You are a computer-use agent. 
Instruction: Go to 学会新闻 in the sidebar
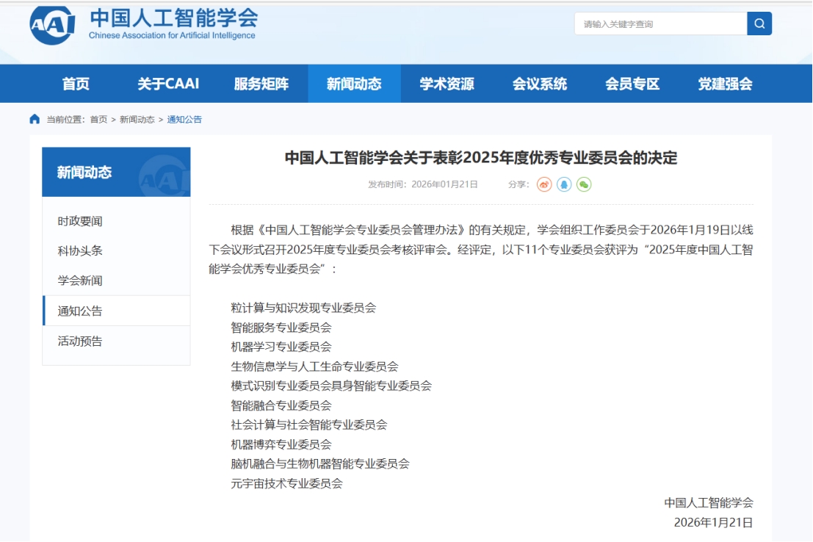80,281
